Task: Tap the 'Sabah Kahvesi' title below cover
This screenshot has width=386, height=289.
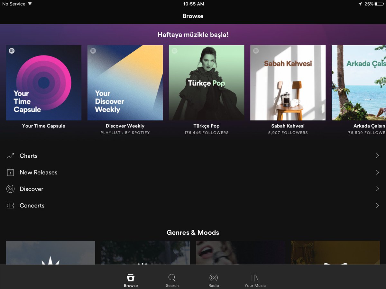Action: (288, 126)
